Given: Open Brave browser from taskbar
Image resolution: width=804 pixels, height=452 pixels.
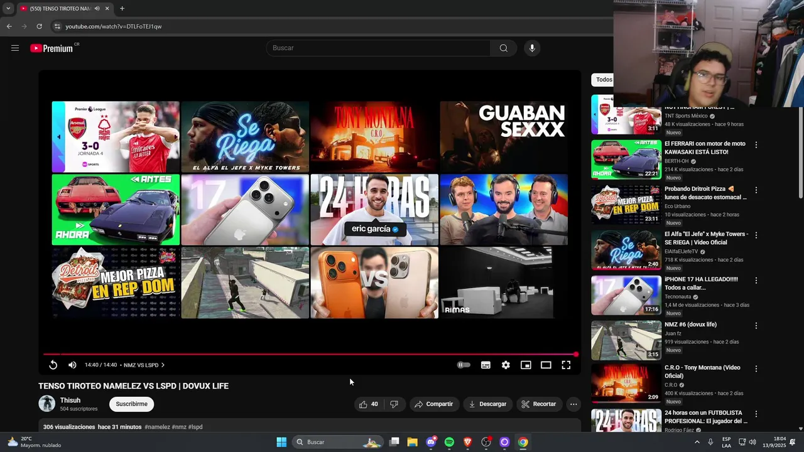Looking at the screenshot, I should [467, 442].
